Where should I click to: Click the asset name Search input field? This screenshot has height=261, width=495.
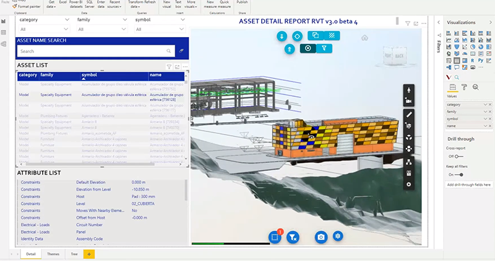coord(96,51)
